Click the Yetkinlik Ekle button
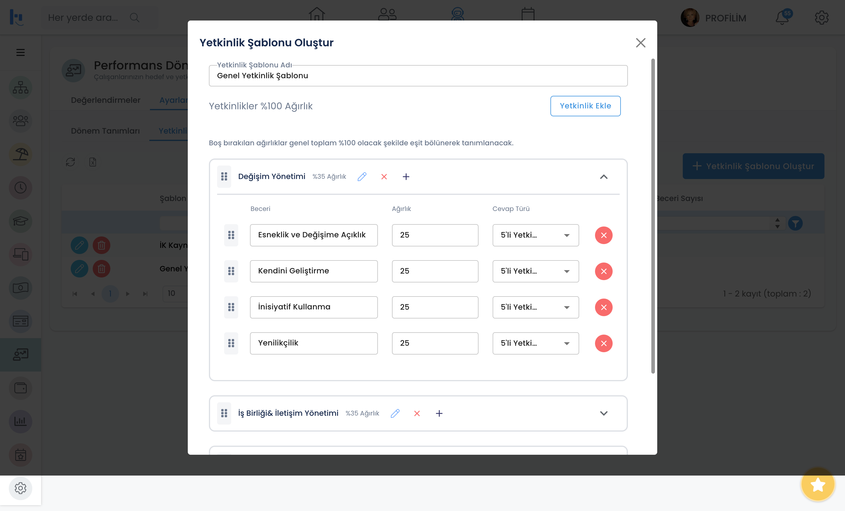 pyautogui.click(x=585, y=106)
